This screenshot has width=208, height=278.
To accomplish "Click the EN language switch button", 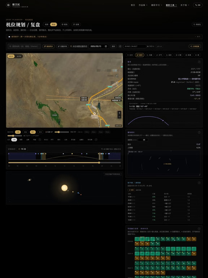I will (198, 5).
